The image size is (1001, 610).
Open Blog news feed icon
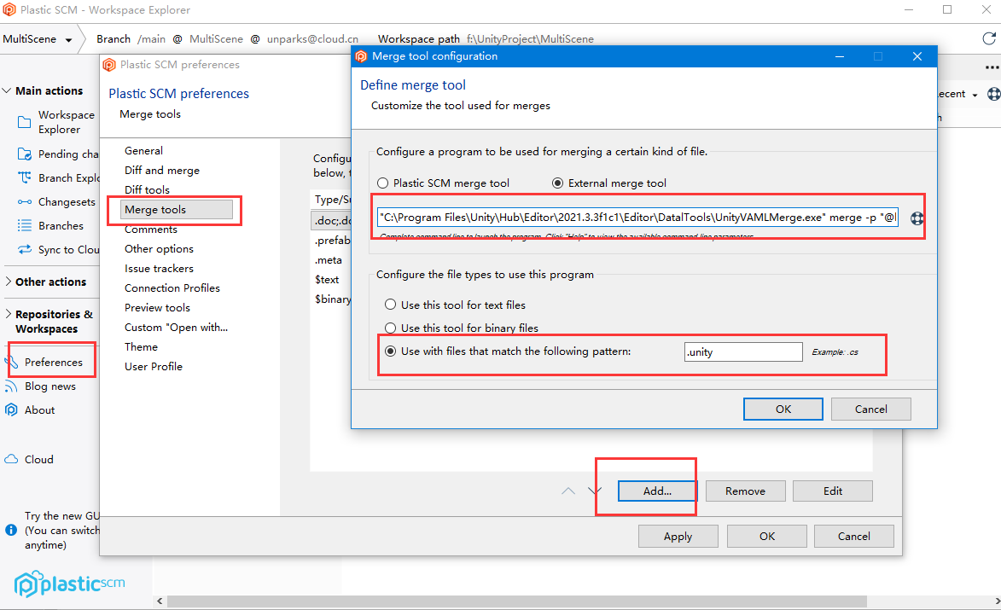click(11, 386)
